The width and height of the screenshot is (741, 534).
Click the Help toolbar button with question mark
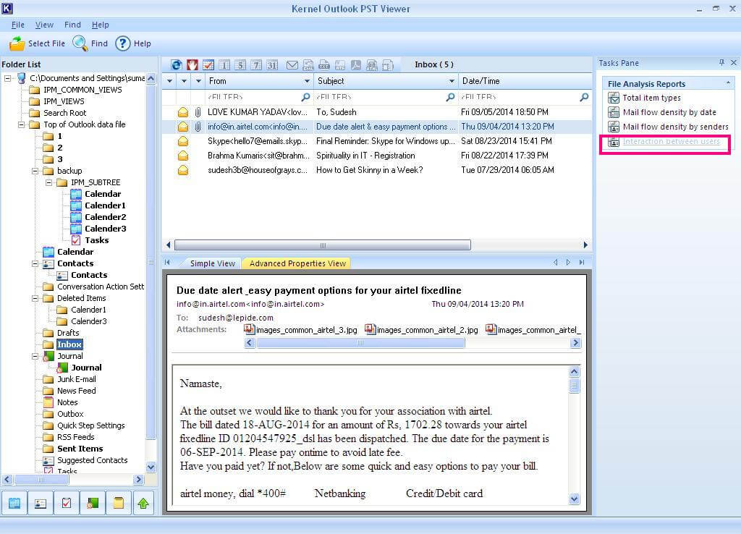coord(133,43)
